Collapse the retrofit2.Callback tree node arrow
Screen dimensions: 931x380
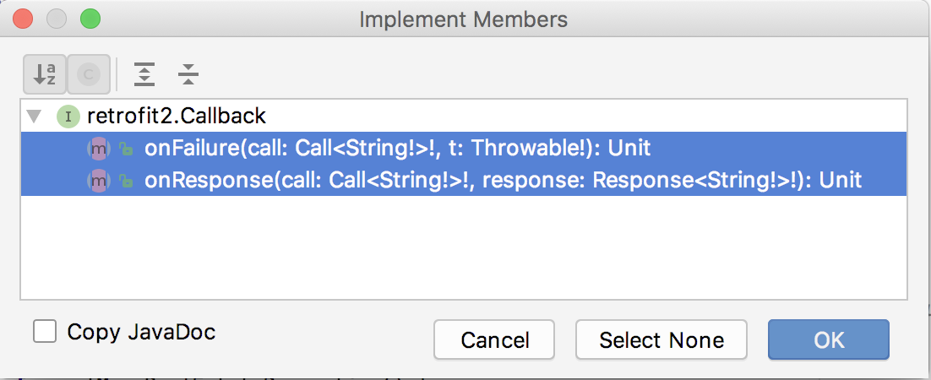click(33, 116)
